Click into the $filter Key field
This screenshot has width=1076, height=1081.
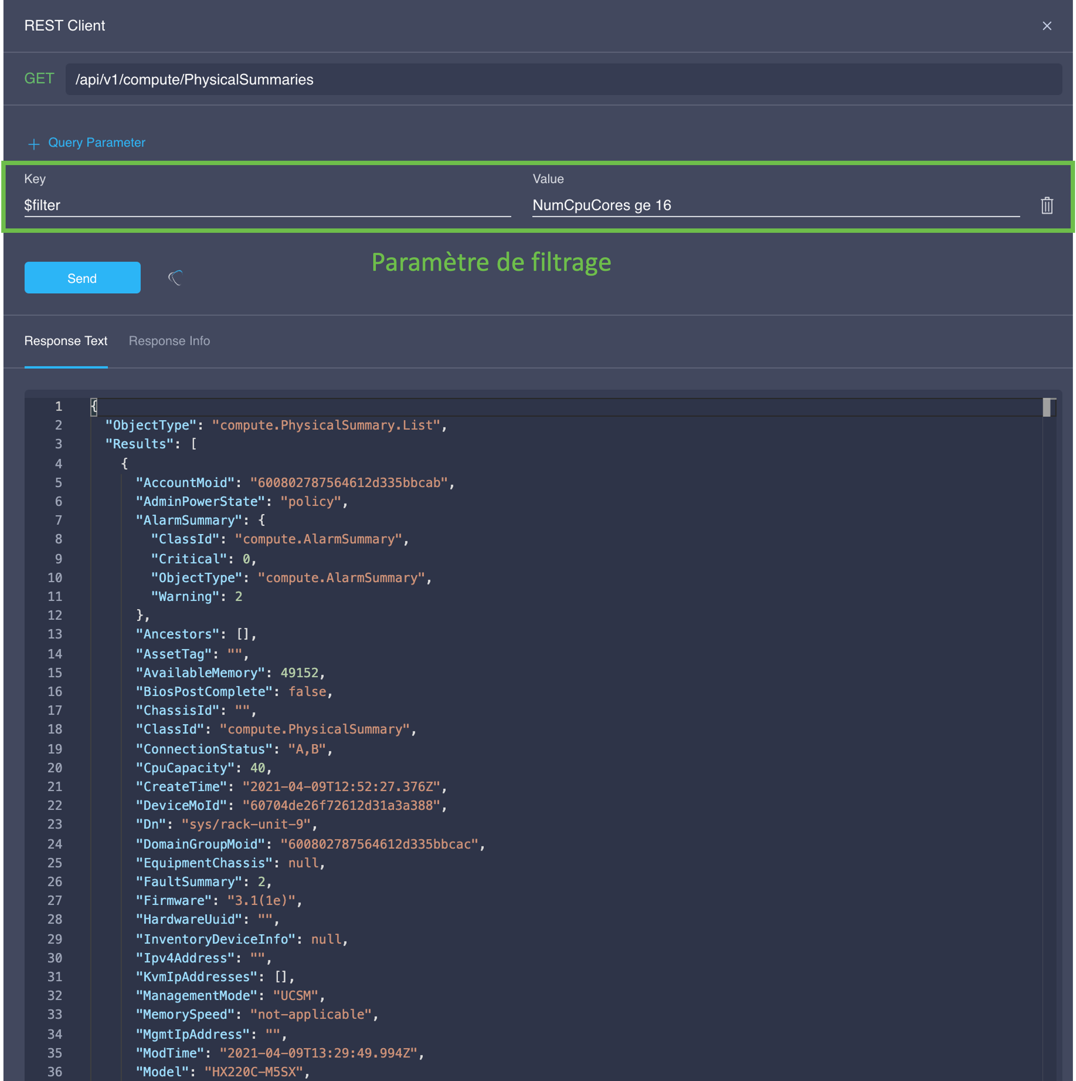[x=267, y=205]
